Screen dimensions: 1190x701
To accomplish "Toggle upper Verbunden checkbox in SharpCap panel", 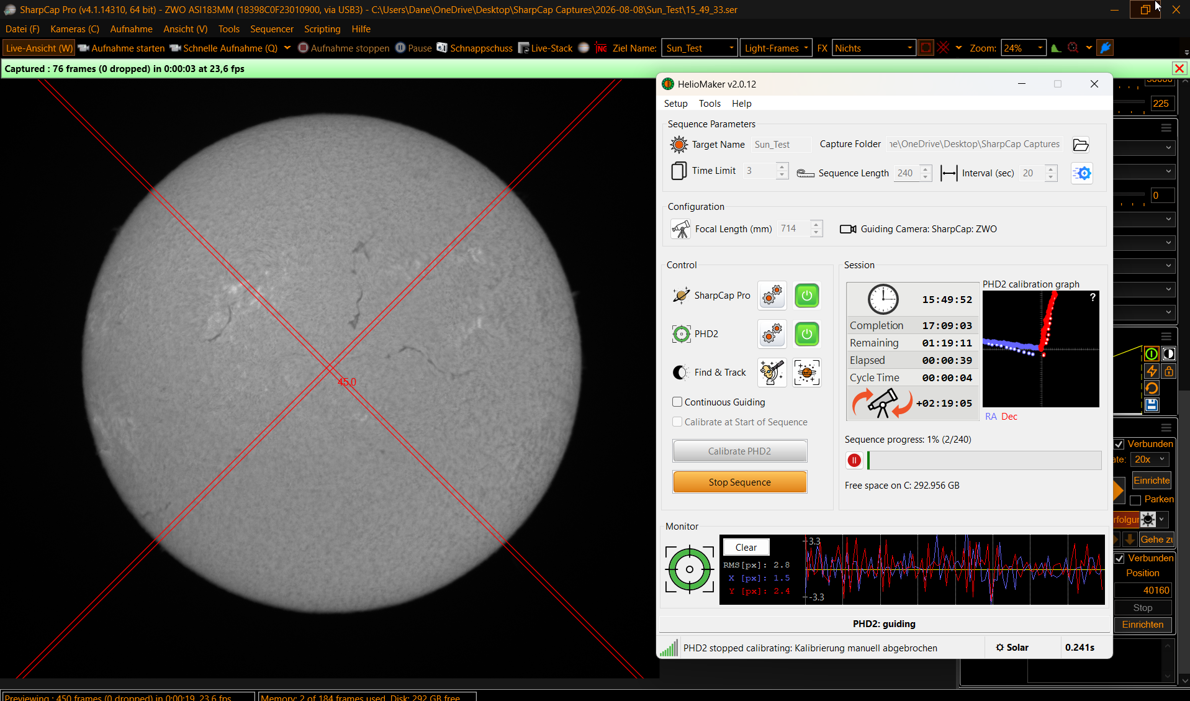I will click(x=1119, y=444).
